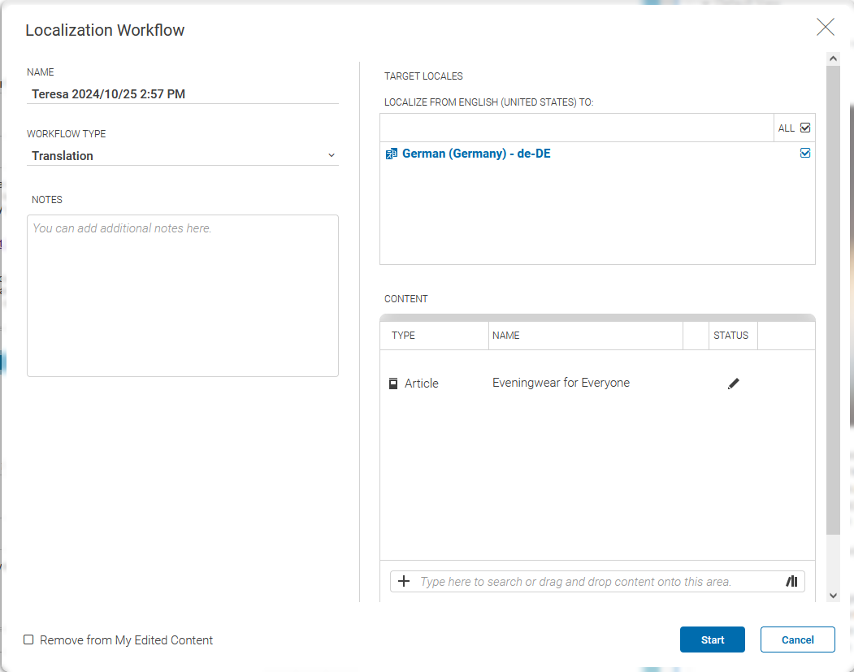Click the plus icon to add content
This screenshot has width=854, height=672.
404,582
